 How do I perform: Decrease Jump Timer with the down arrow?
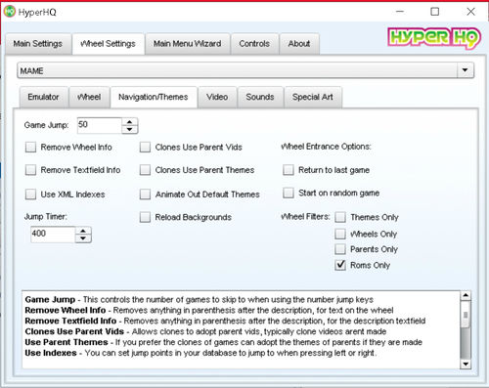[x=83, y=238]
